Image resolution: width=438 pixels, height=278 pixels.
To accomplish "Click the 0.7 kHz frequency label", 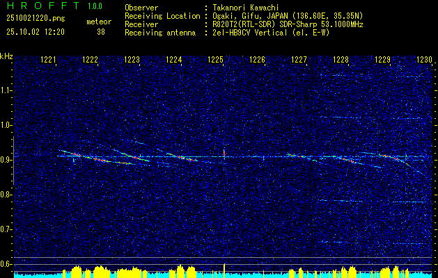I will [x=6, y=229].
